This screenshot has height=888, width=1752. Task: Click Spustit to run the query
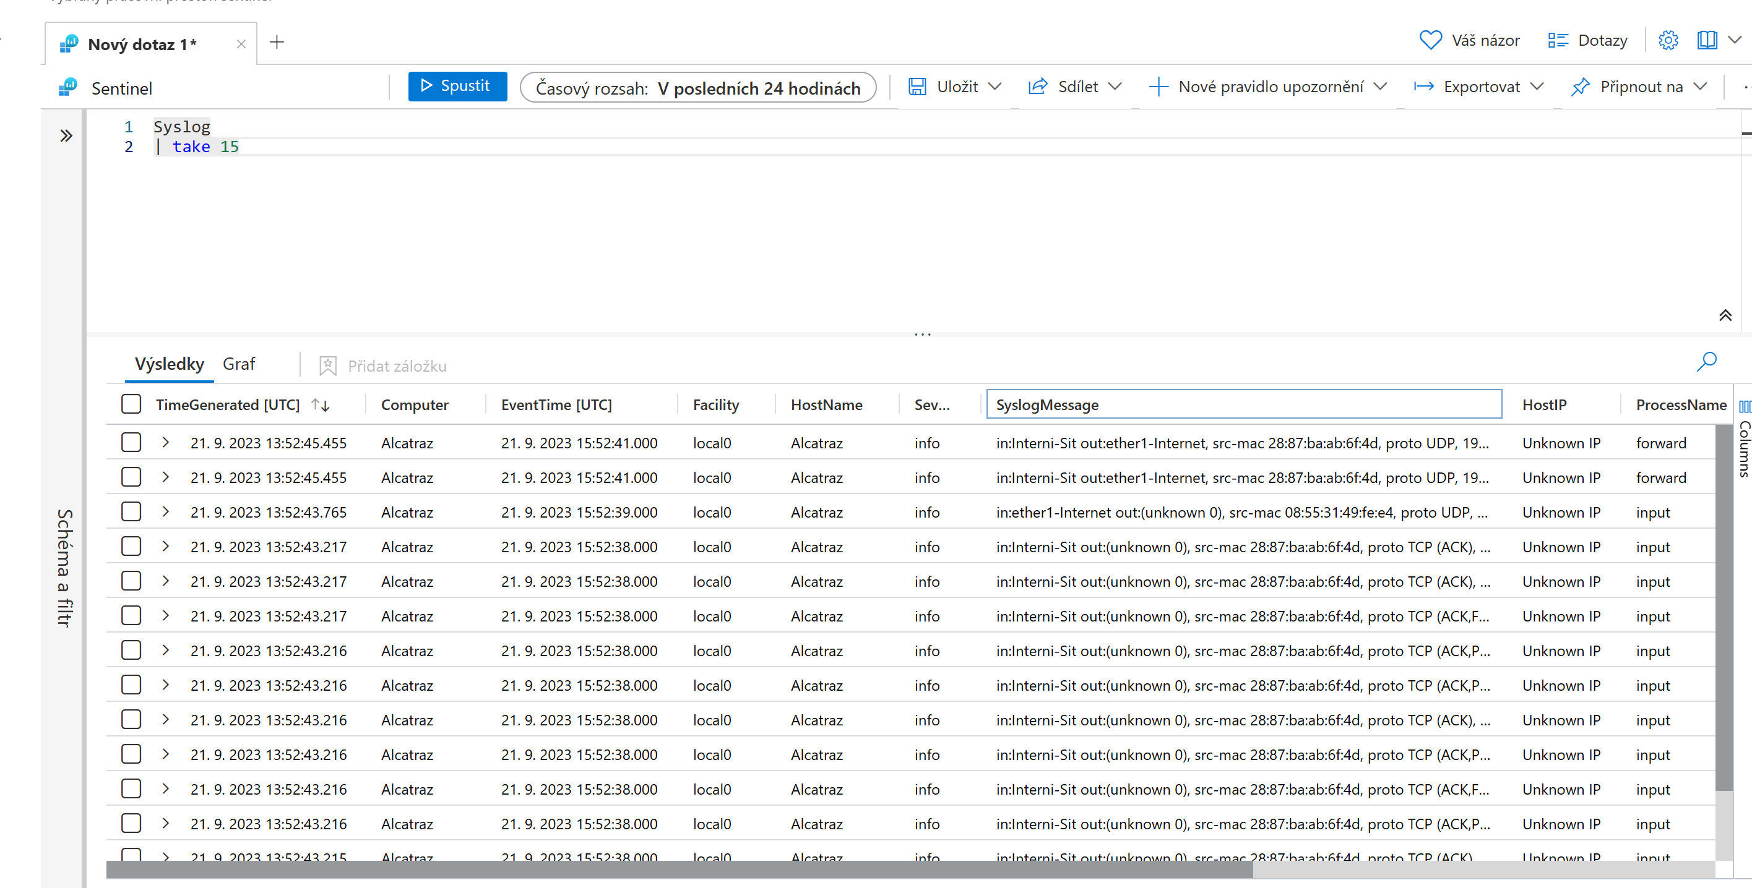pyautogui.click(x=457, y=85)
